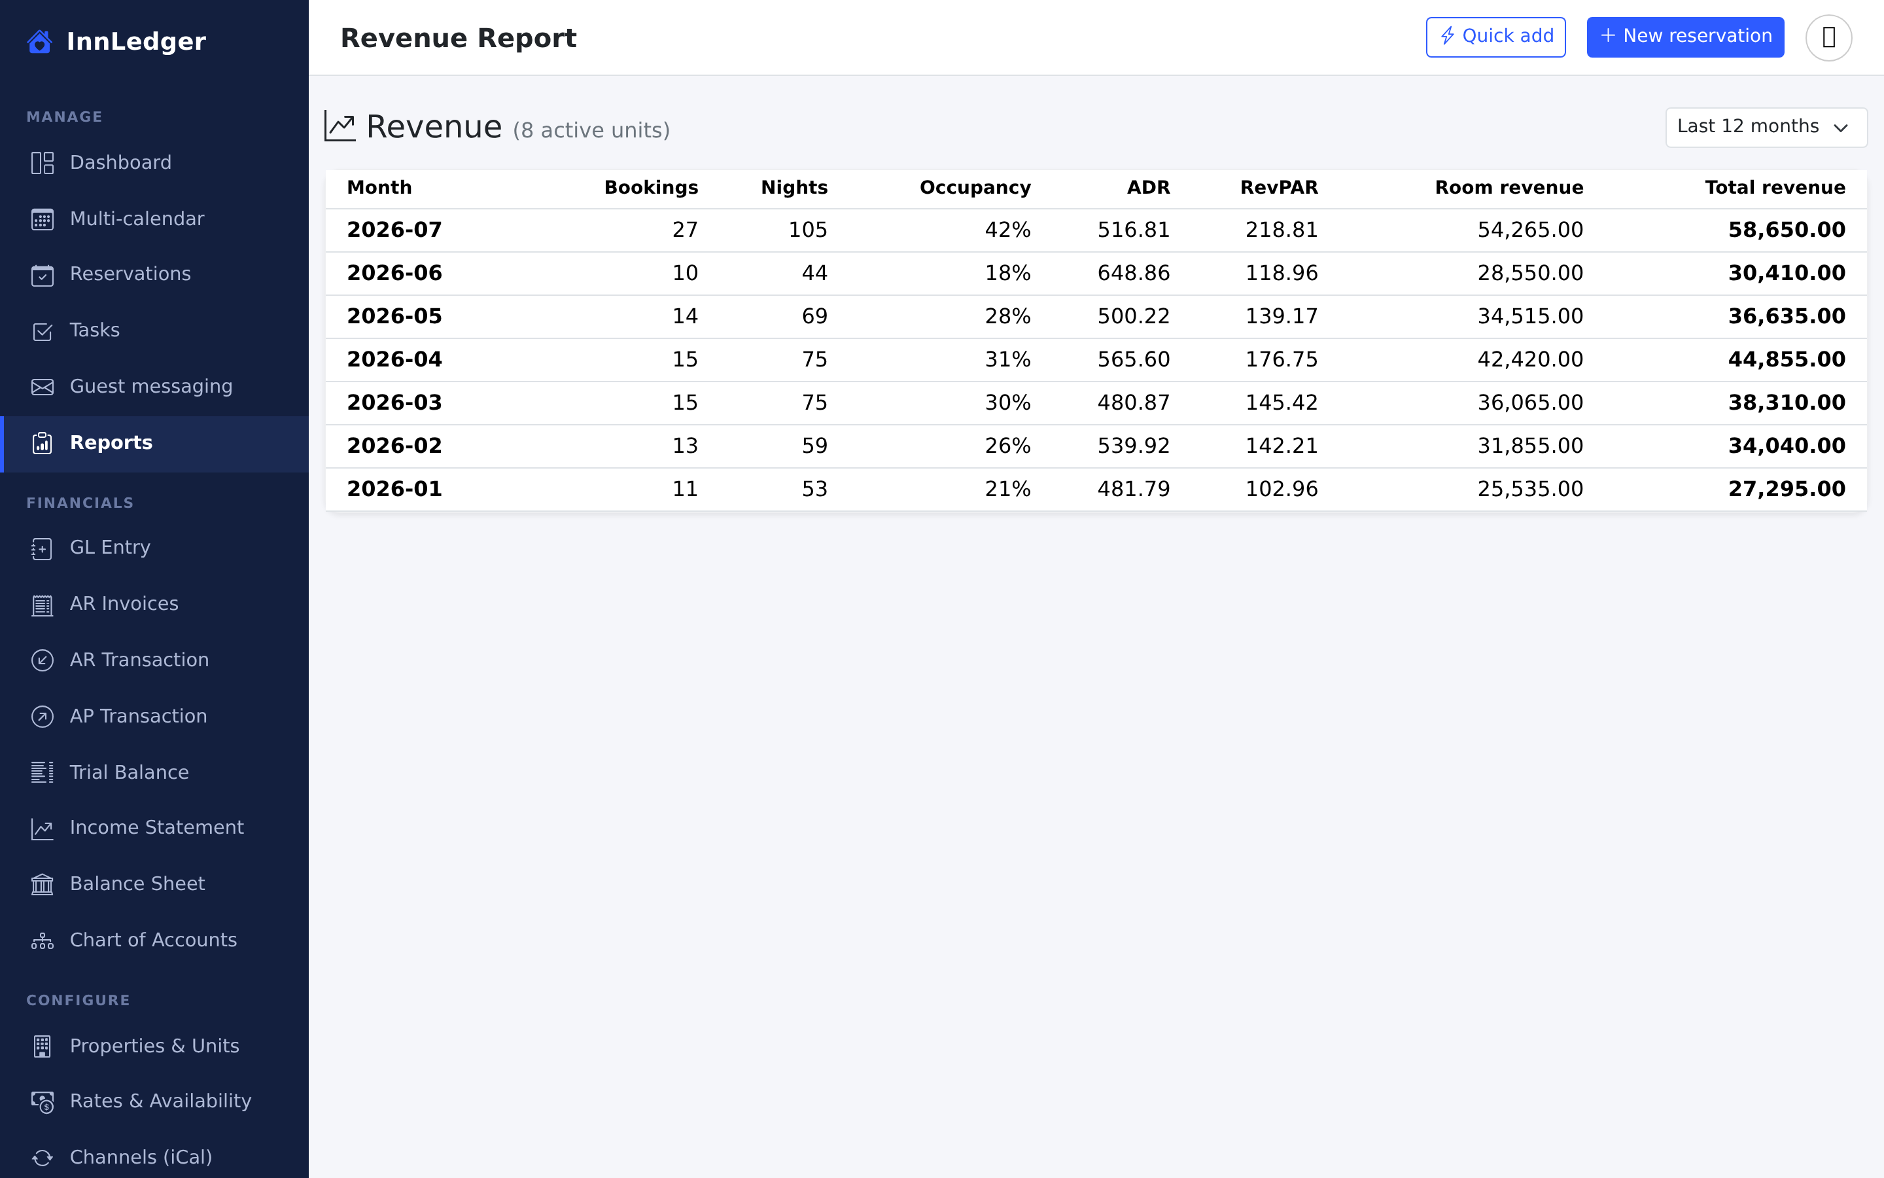Click the New reservation button
This screenshot has width=1884, height=1178.
click(1684, 37)
